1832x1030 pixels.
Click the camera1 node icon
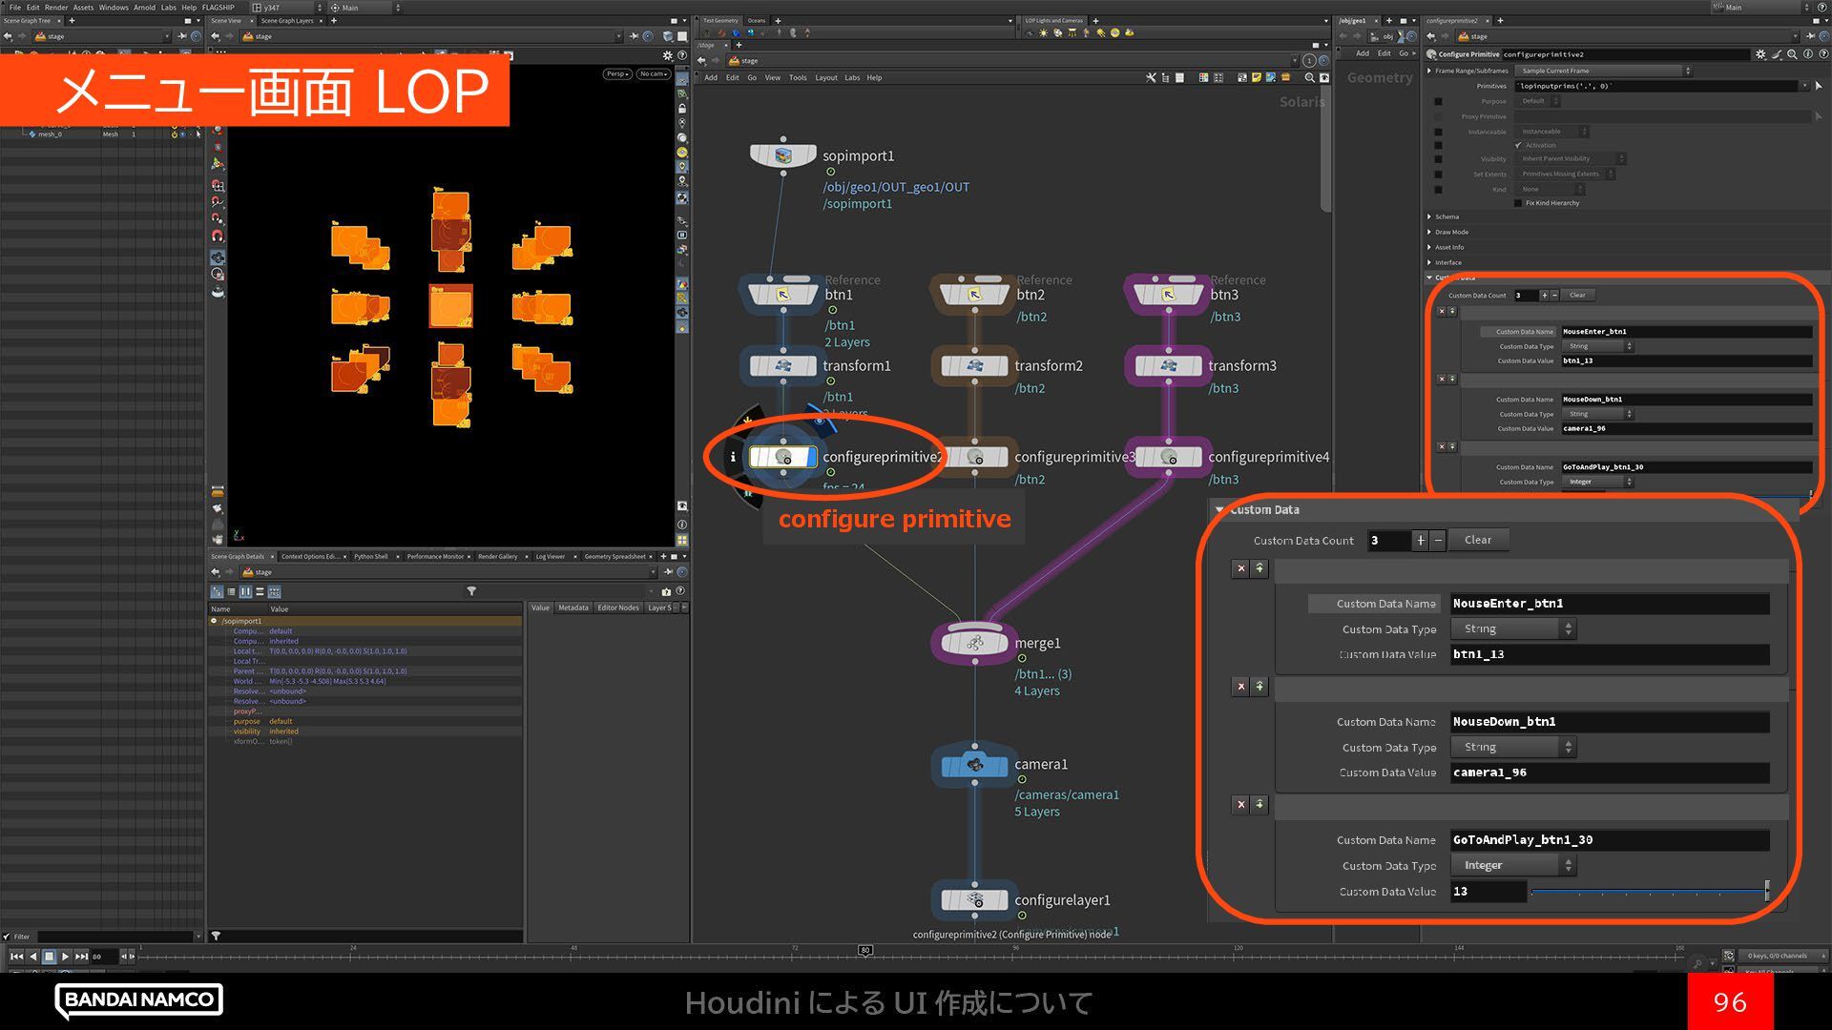[974, 765]
